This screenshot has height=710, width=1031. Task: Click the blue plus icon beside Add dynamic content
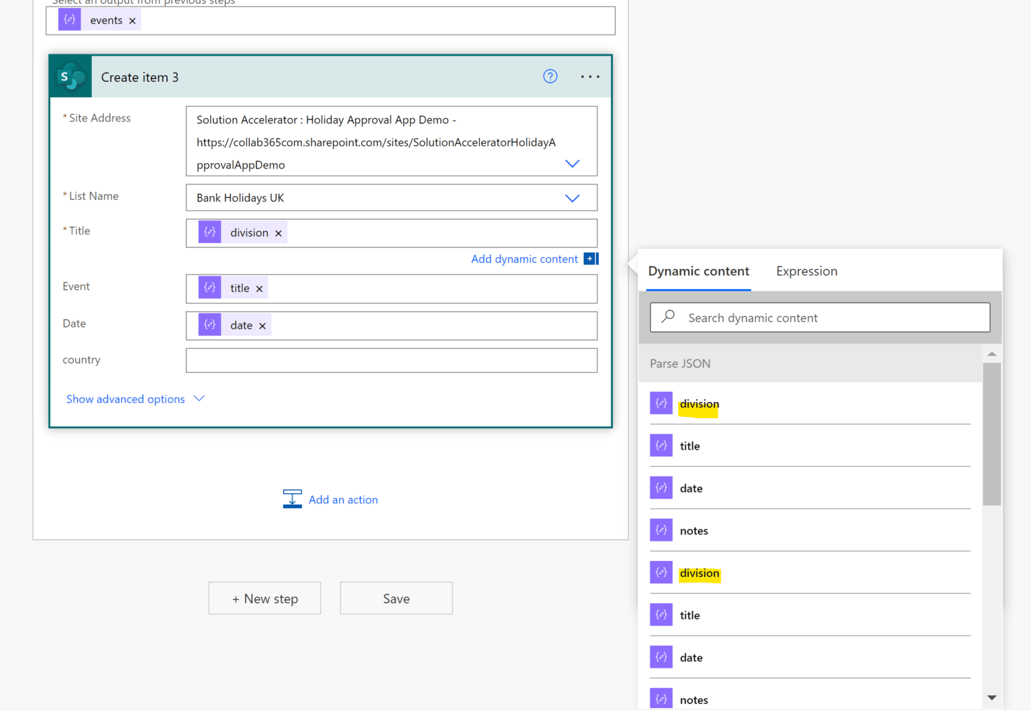pyautogui.click(x=591, y=259)
